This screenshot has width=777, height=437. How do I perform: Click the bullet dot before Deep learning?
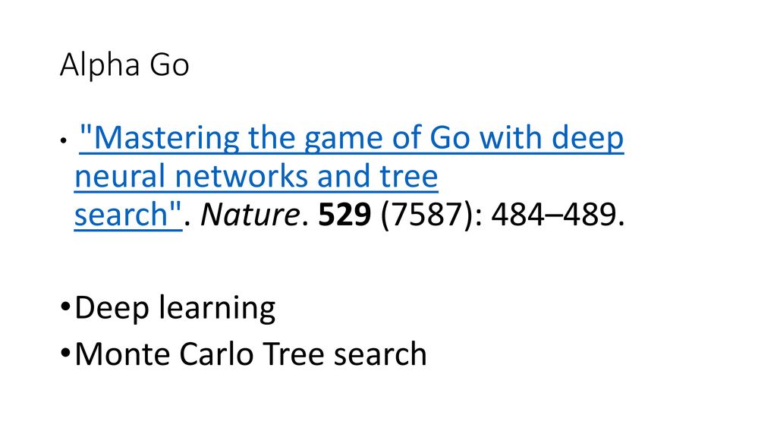click(x=65, y=307)
